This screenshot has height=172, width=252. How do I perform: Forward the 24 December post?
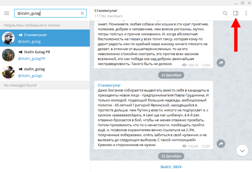pos(221,143)
